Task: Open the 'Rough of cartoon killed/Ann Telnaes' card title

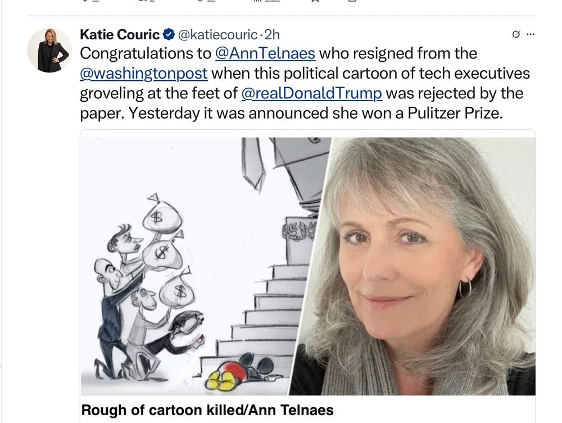Action: [x=207, y=410]
